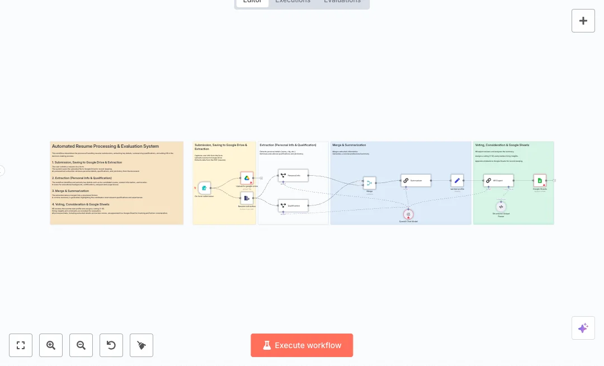Select the OpenAI Chat Model node
This screenshot has height=366, width=604.
pos(408,214)
